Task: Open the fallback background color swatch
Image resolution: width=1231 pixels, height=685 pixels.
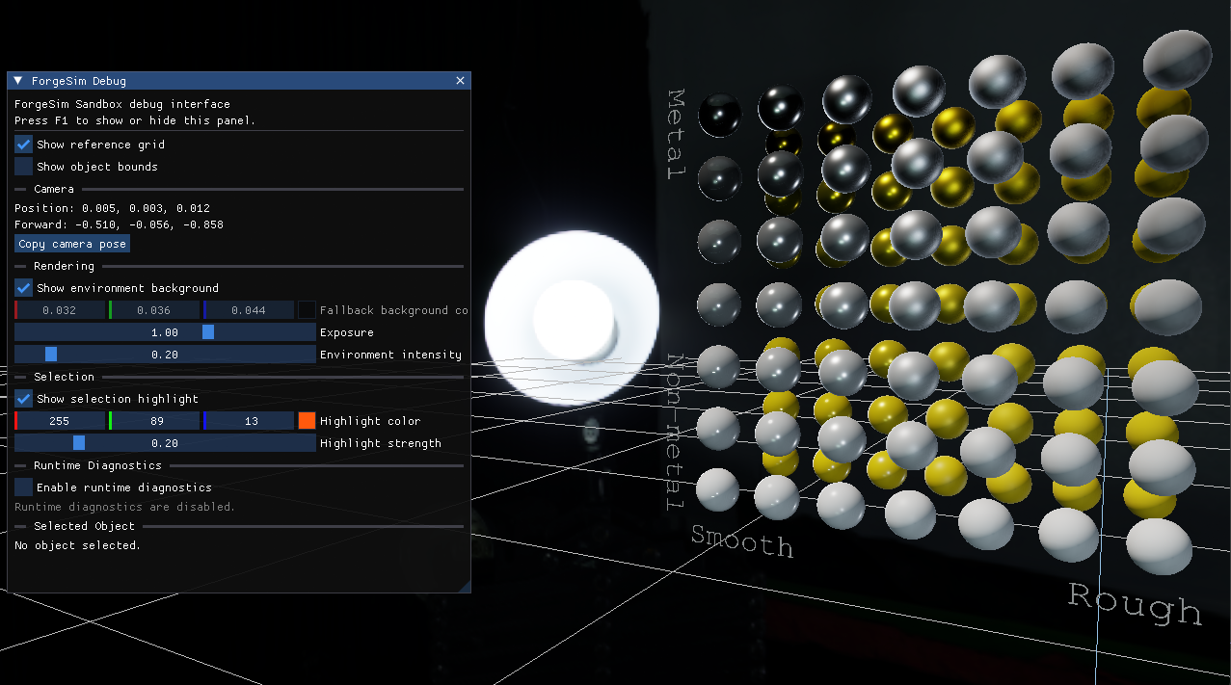Action: (307, 310)
